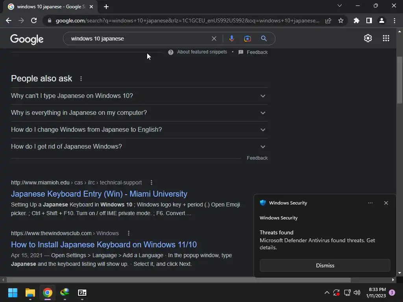The width and height of the screenshot is (403, 302).
Task: Click the thewindowsclub.com result URL breadcrumb
Action: 65,233
